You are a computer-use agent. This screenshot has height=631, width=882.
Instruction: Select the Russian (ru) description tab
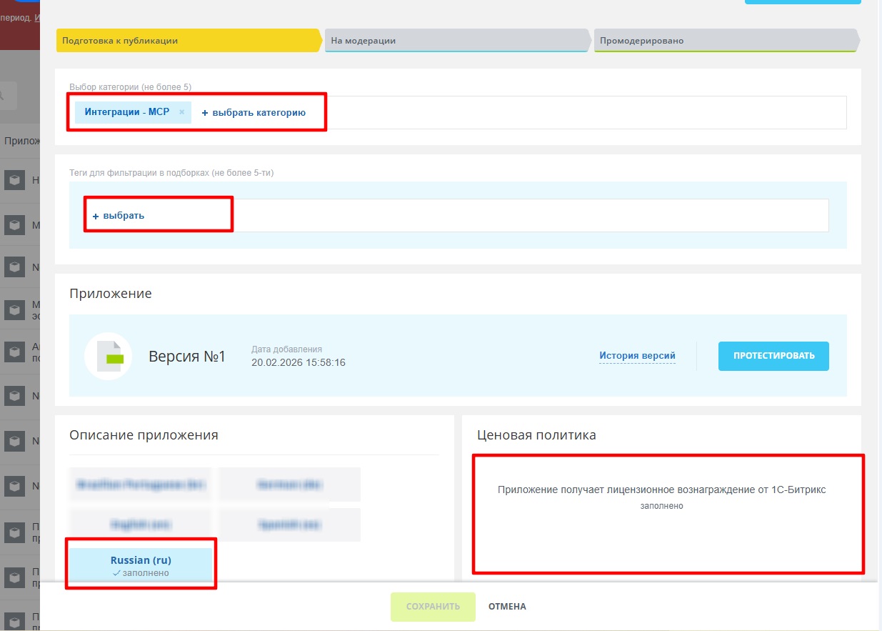click(141, 565)
